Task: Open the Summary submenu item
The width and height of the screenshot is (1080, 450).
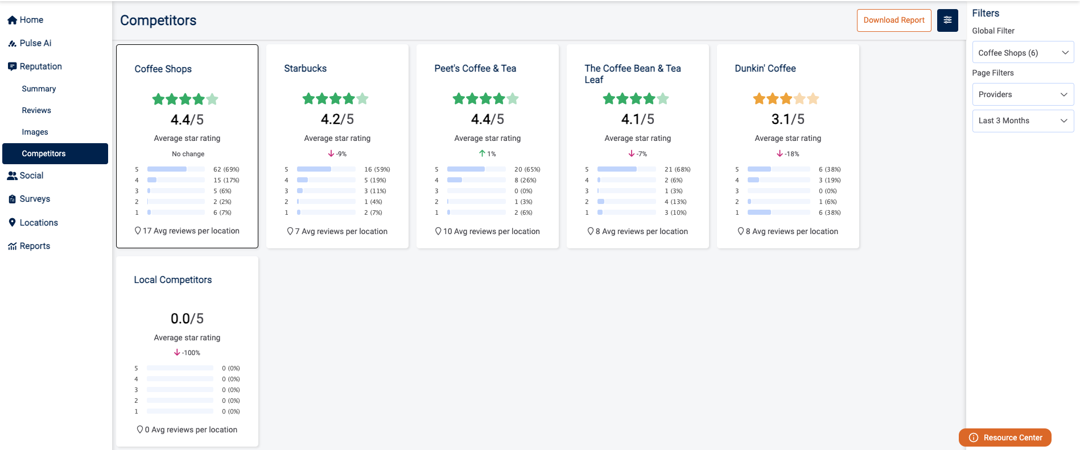Action: 39,89
